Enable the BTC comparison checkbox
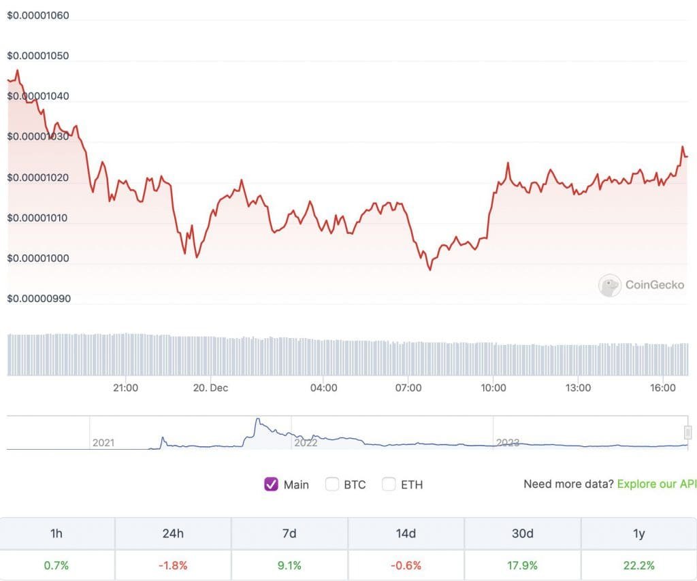 (332, 484)
